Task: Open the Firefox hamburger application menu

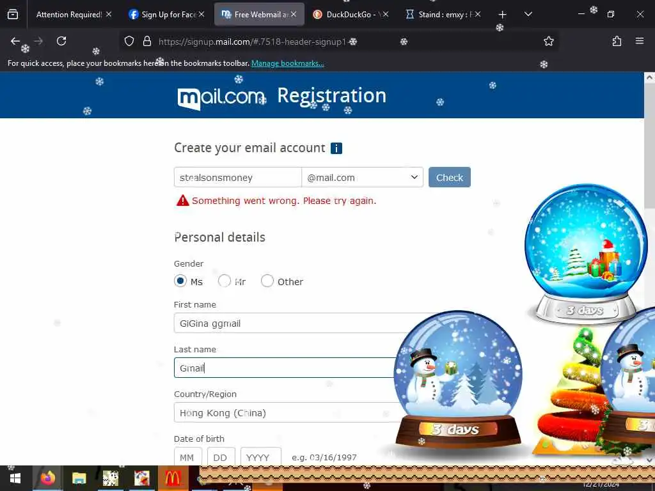Action: pyautogui.click(x=639, y=41)
